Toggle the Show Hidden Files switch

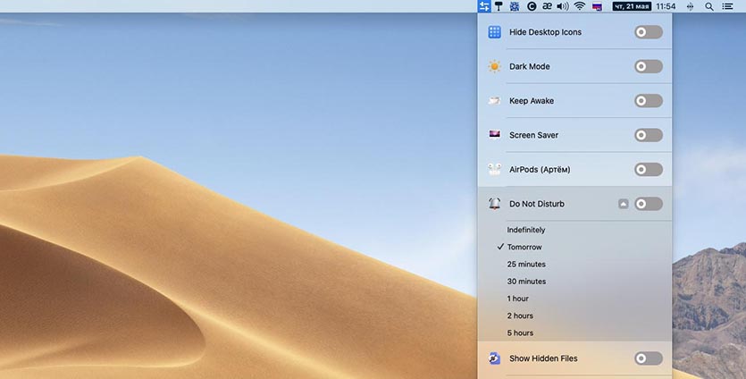click(x=648, y=358)
